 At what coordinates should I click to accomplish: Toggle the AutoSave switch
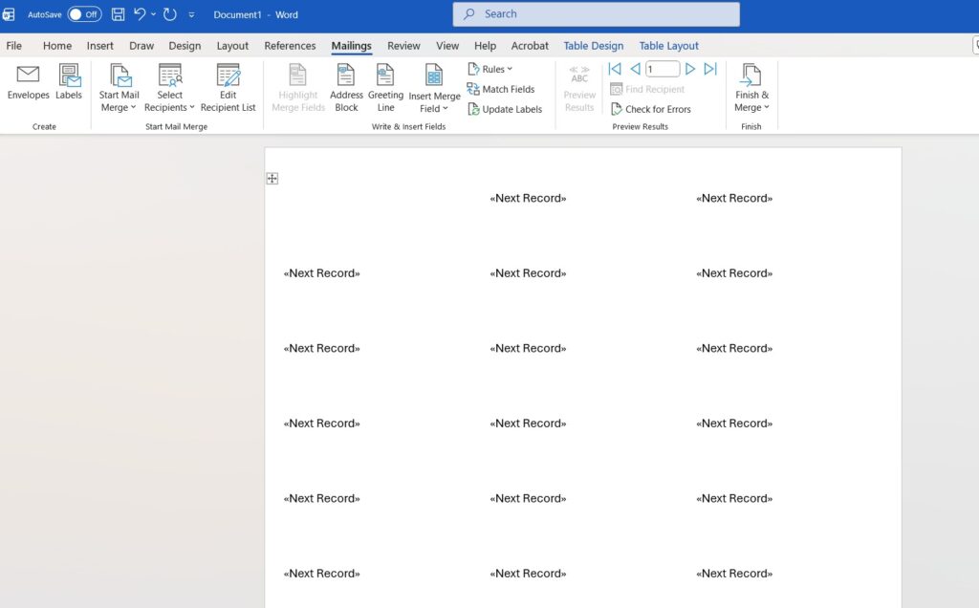coord(84,14)
